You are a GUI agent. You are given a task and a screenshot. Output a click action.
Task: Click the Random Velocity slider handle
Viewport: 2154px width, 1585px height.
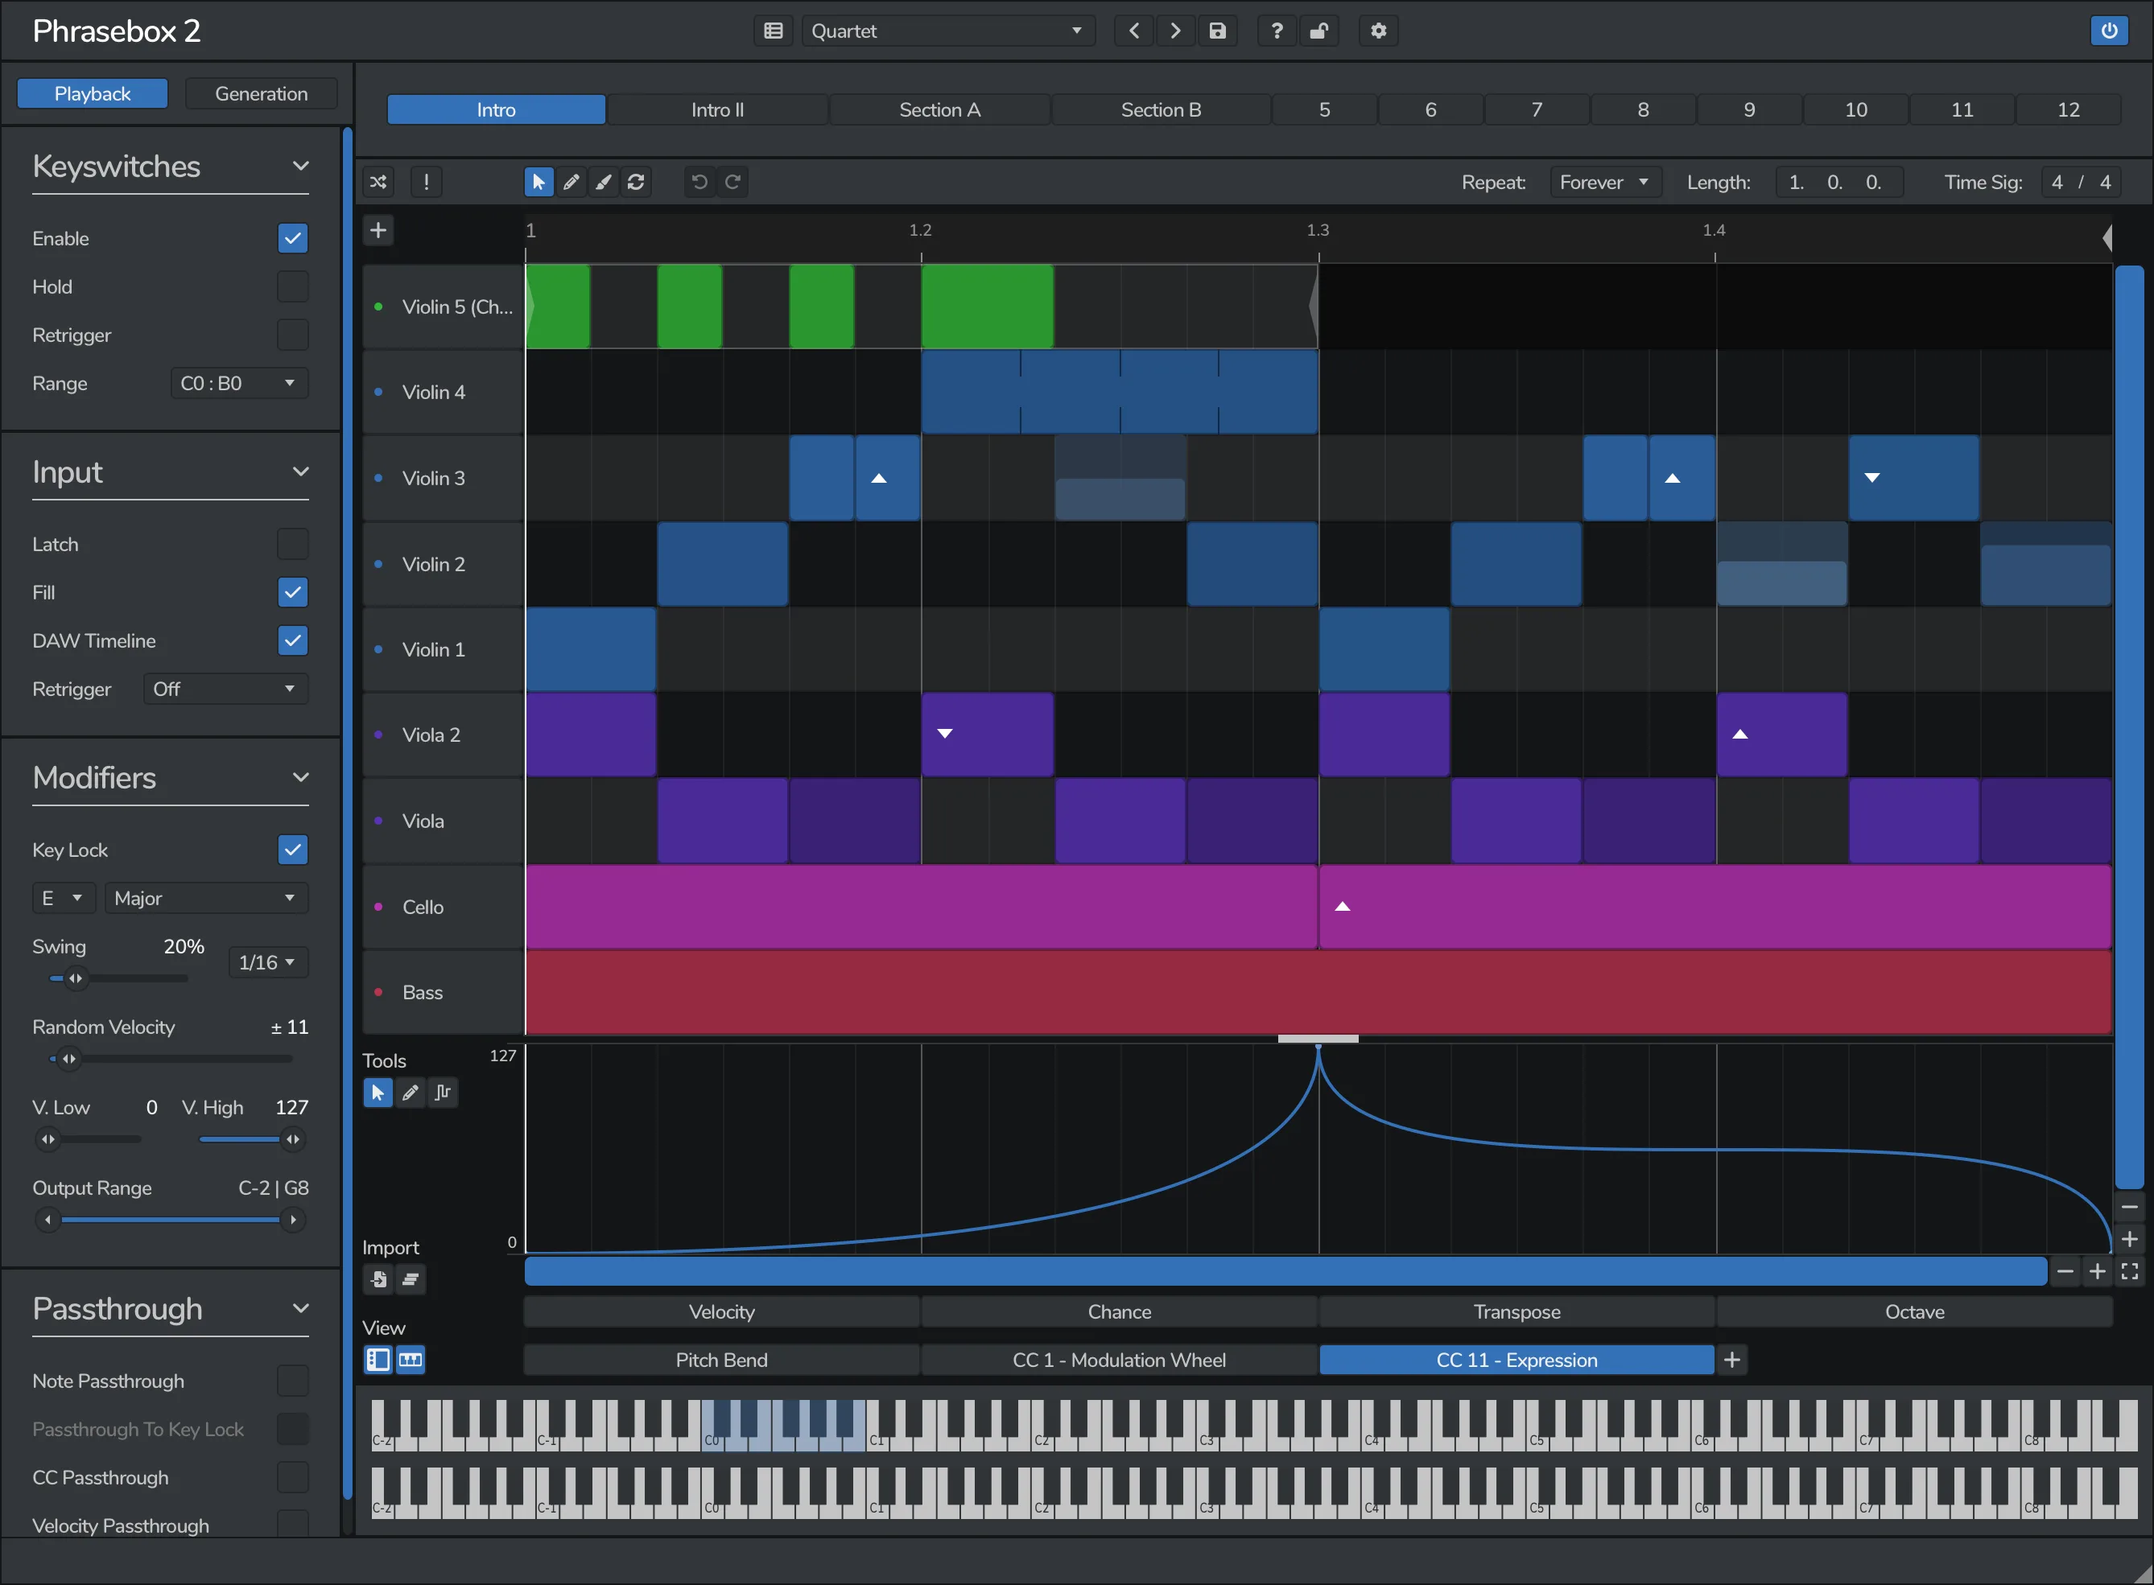(68, 1058)
